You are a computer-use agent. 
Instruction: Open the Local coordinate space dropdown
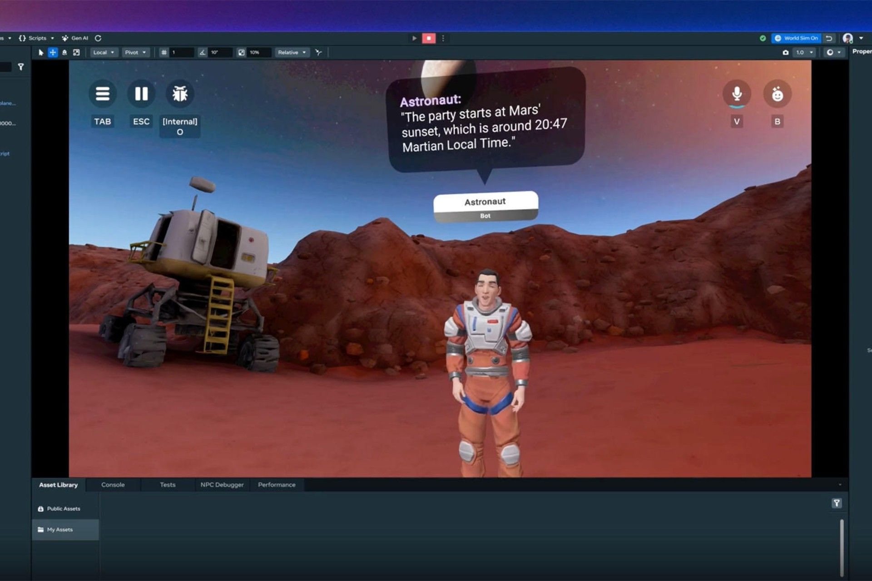104,53
